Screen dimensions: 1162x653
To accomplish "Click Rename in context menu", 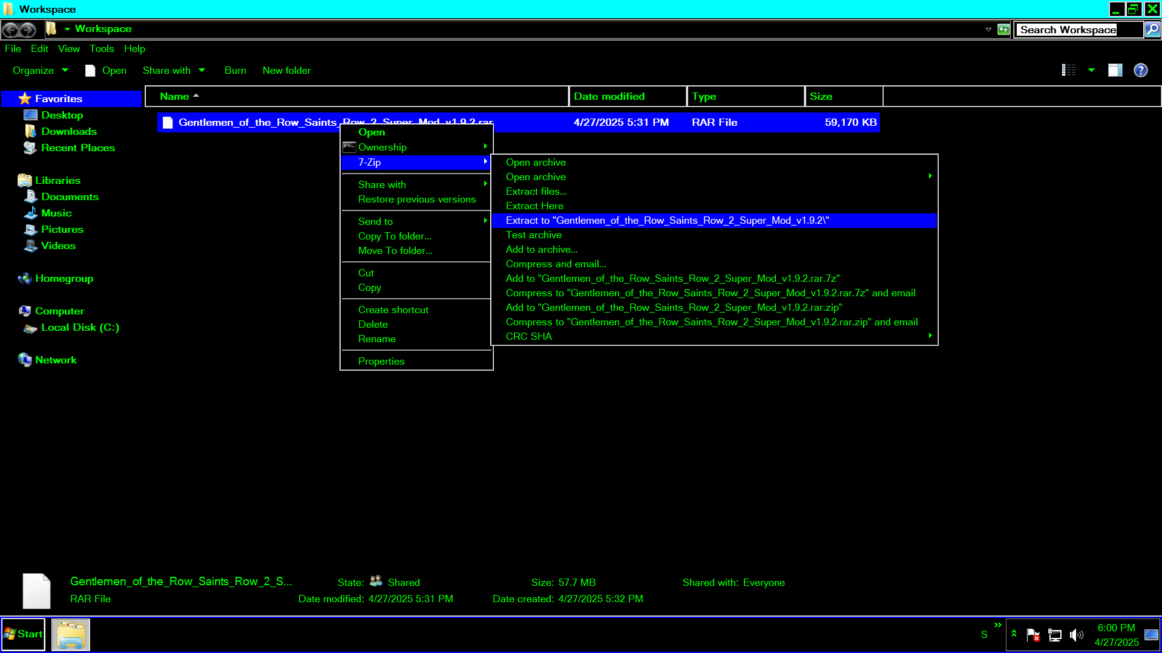I will (416, 339).
